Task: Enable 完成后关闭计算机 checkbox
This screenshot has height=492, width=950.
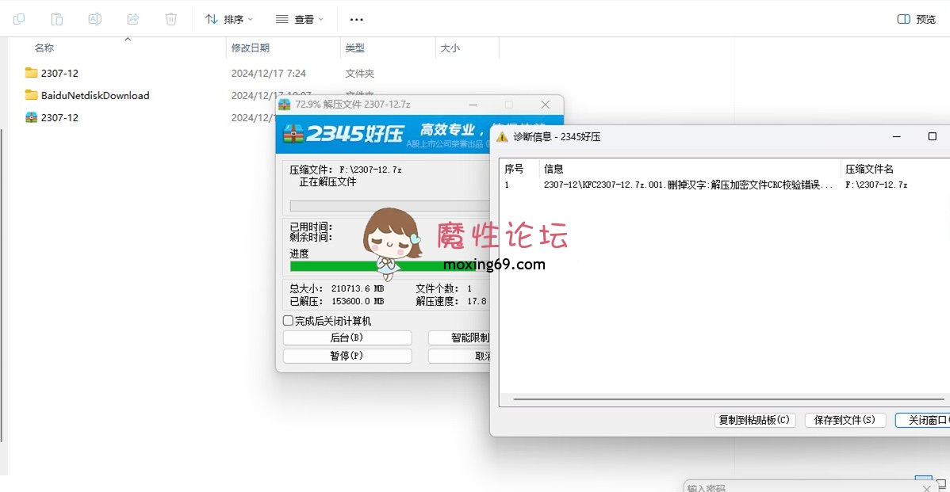Action: click(x=288, y=321)
